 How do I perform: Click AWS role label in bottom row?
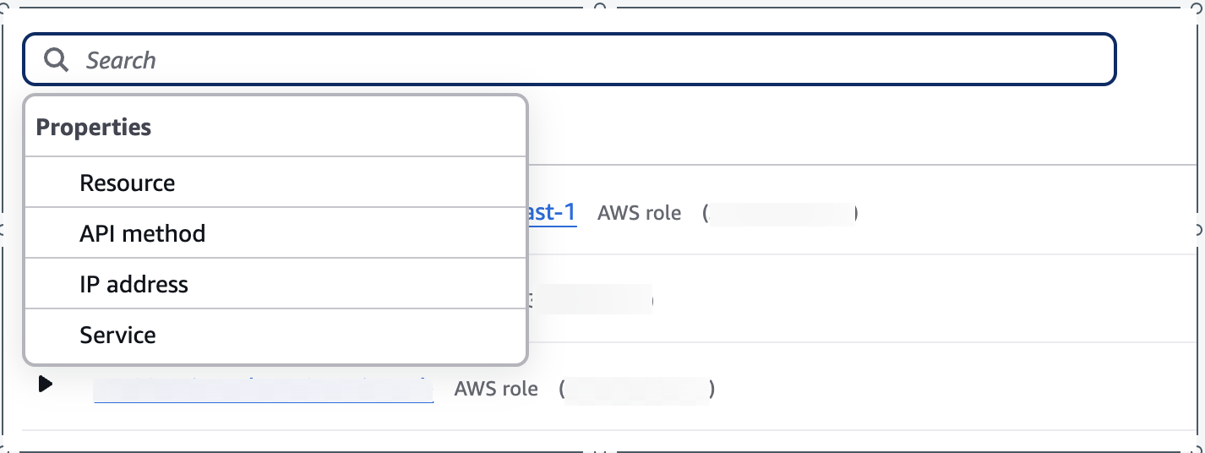(x=496, y=390)
